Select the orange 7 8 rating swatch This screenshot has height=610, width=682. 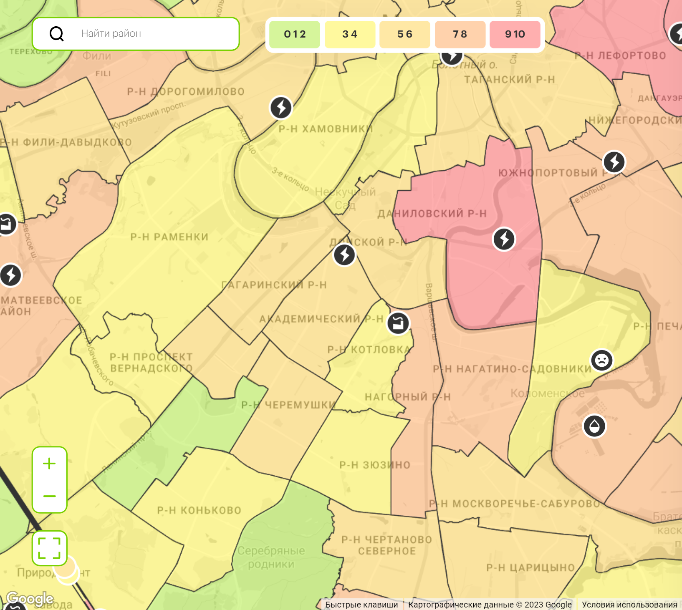coord(460,34)
